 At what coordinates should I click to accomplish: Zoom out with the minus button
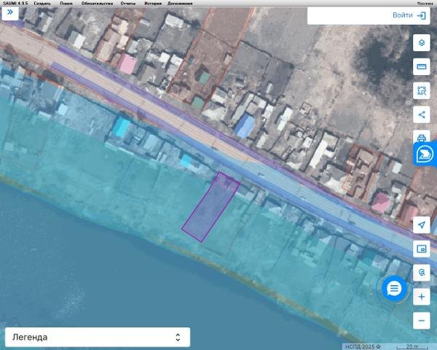coord(422,320)
